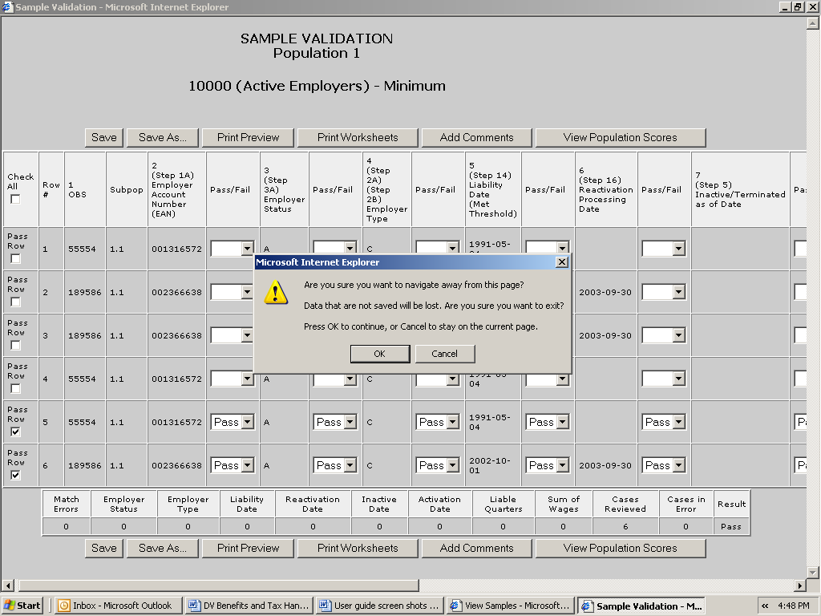Expand row 1 Reactivation Pass/Fail dropdown
Image resolution: width=821 pixels, height=616 pixels.
tap(678, 249)
